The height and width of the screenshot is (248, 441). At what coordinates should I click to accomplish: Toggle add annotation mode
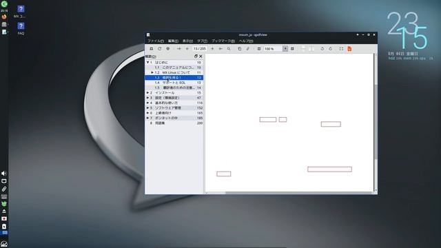click(x=247, y=49)
